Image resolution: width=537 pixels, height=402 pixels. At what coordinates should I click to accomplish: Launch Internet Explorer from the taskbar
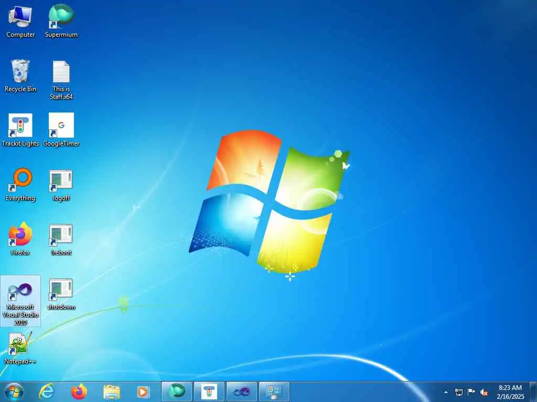point(47,392)
